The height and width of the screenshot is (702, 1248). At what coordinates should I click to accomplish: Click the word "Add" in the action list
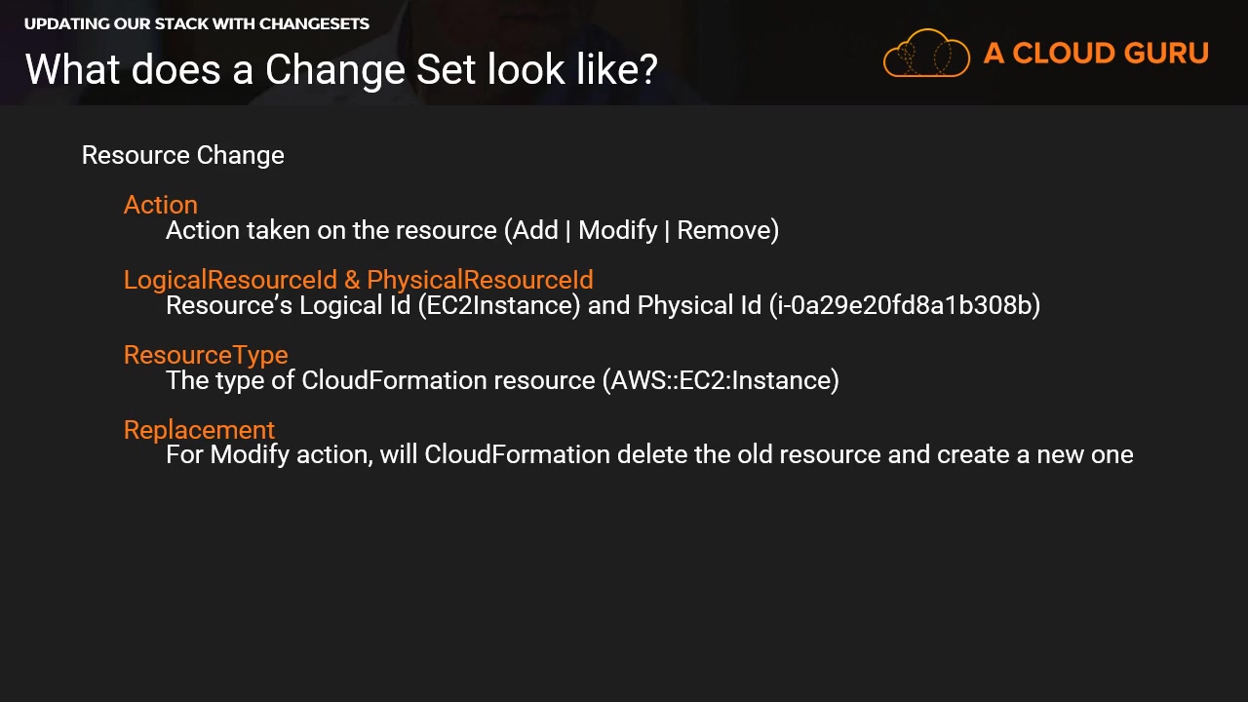(x=535, y=230)
